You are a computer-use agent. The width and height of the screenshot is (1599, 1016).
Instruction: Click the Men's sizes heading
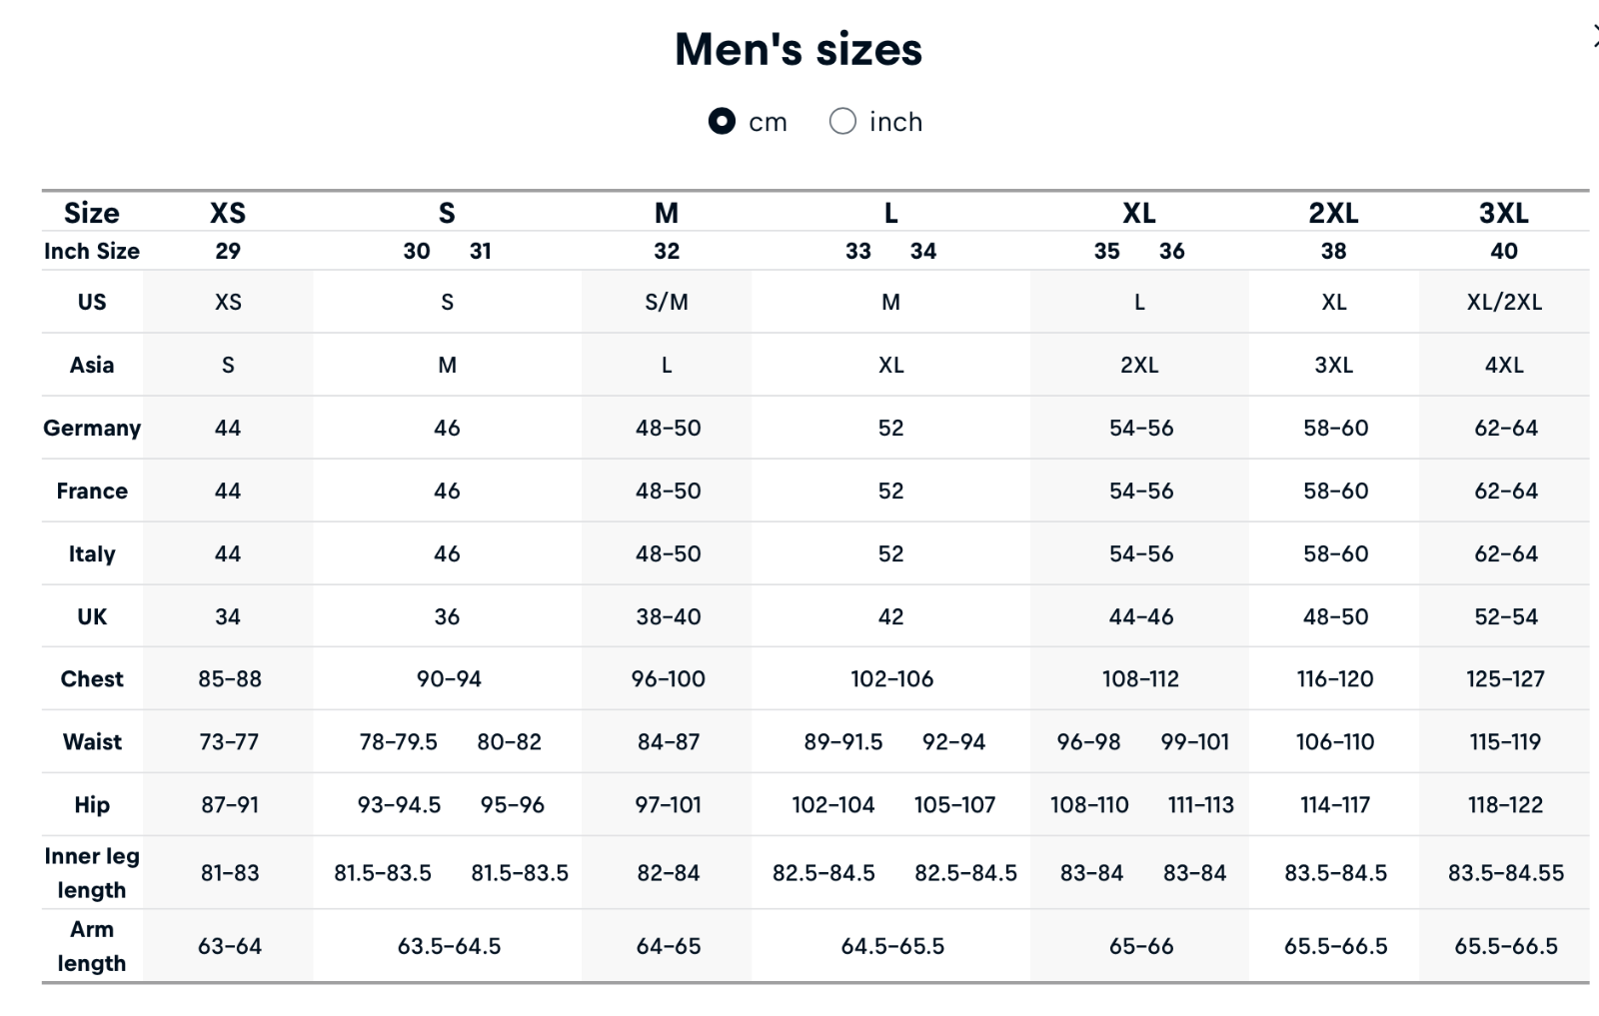pos(799,49)
